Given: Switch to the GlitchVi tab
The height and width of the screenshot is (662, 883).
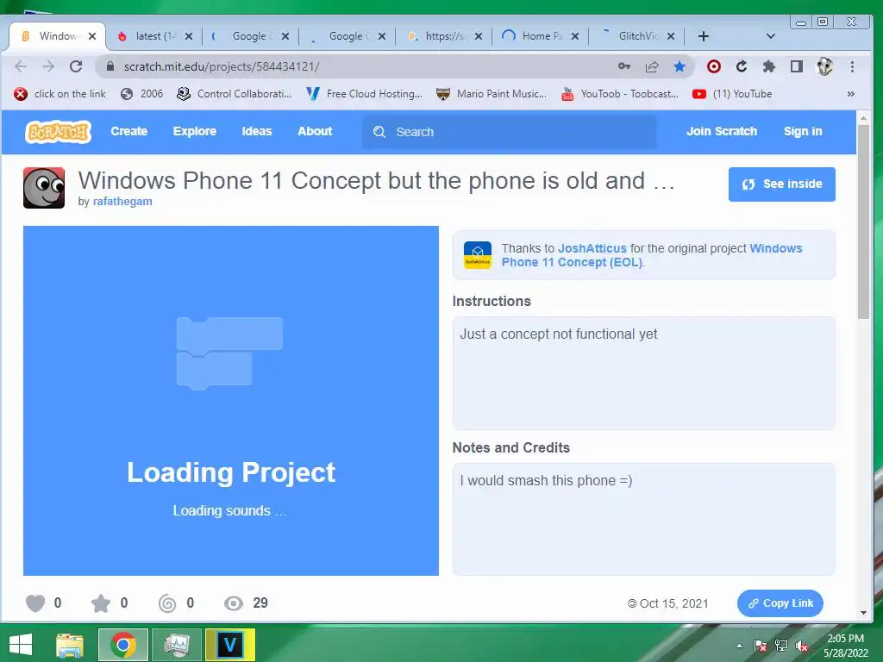Looking at the screenshot, I should pyautogui.click(x=636, y=36).
